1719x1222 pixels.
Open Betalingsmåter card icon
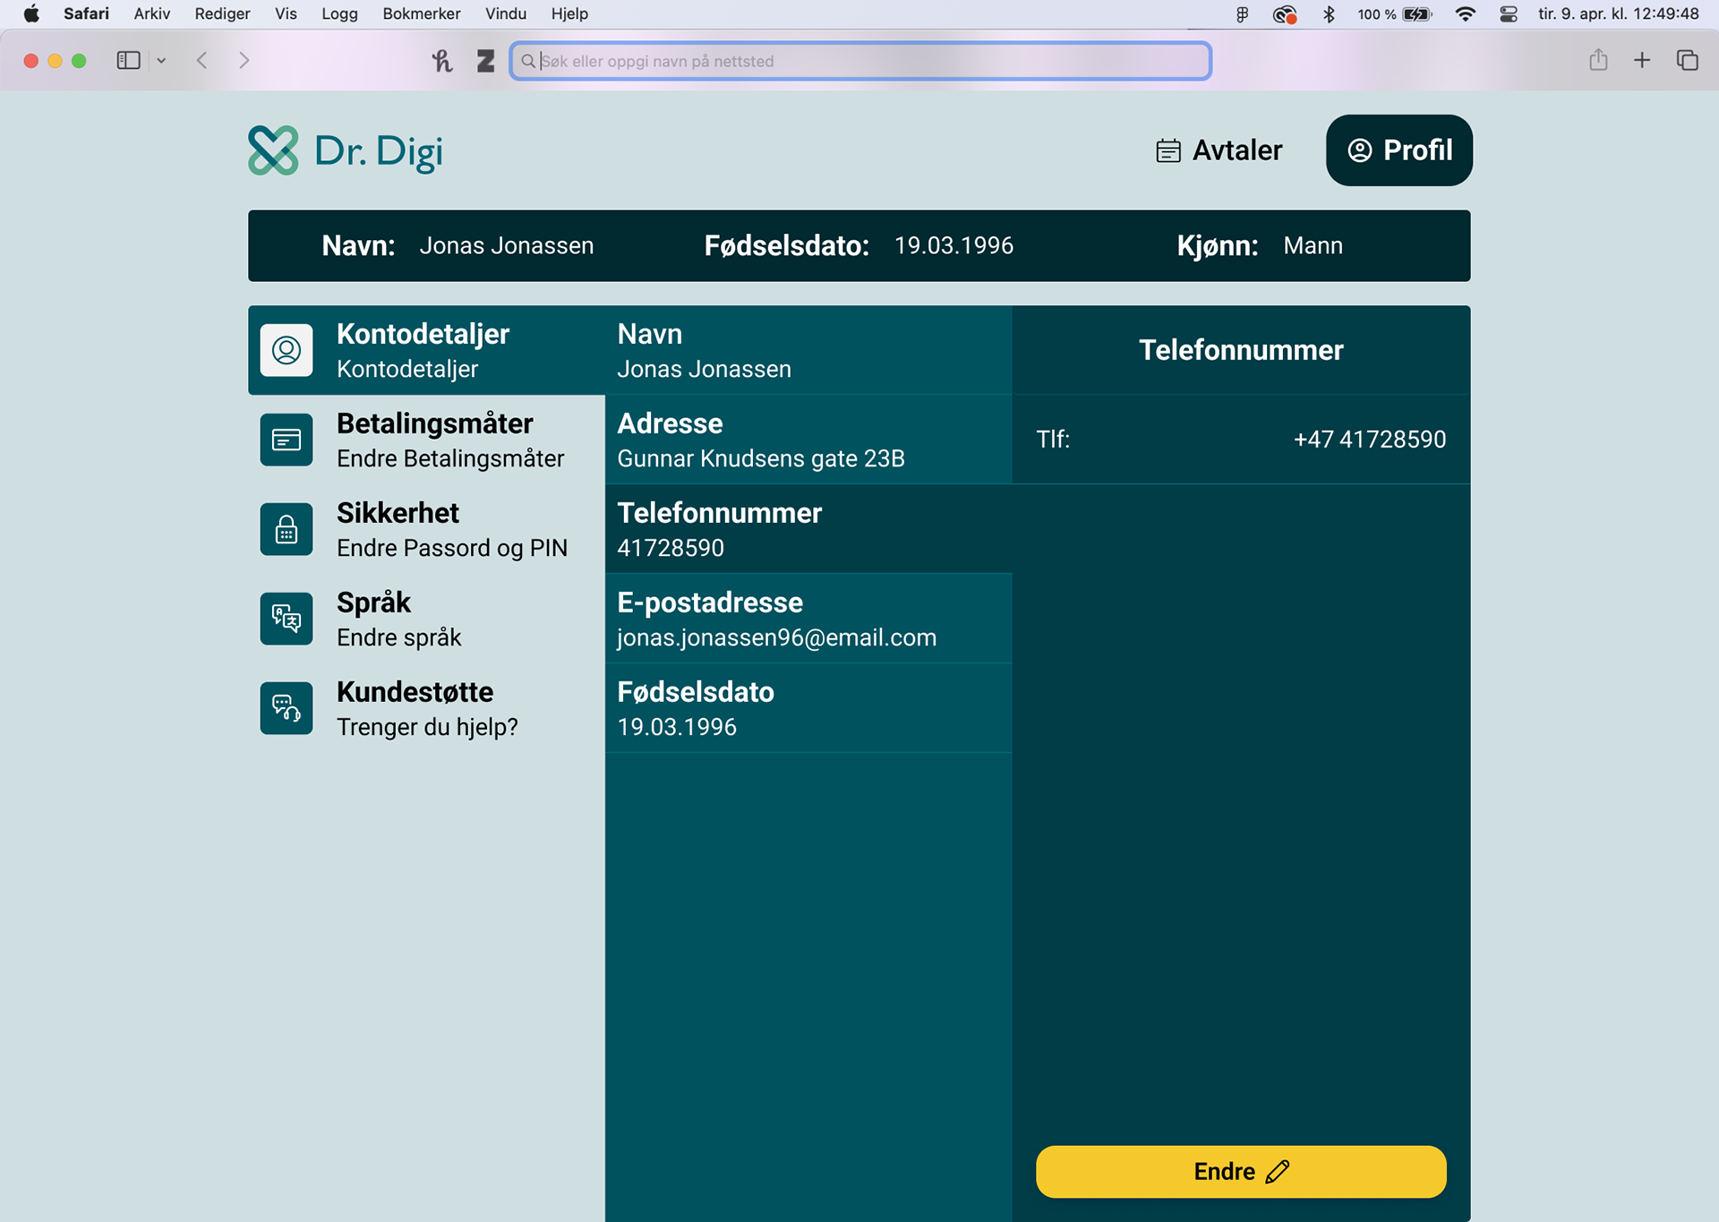[286, 440]
